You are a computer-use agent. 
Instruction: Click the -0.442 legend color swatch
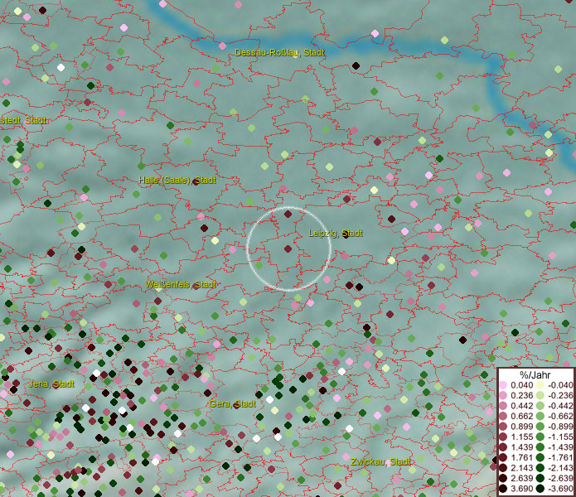pyautogui.click(x=540, y=406)
